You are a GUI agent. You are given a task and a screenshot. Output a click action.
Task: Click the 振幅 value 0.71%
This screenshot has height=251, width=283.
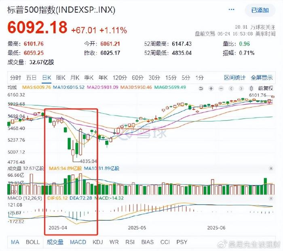(x=247, y=53)
